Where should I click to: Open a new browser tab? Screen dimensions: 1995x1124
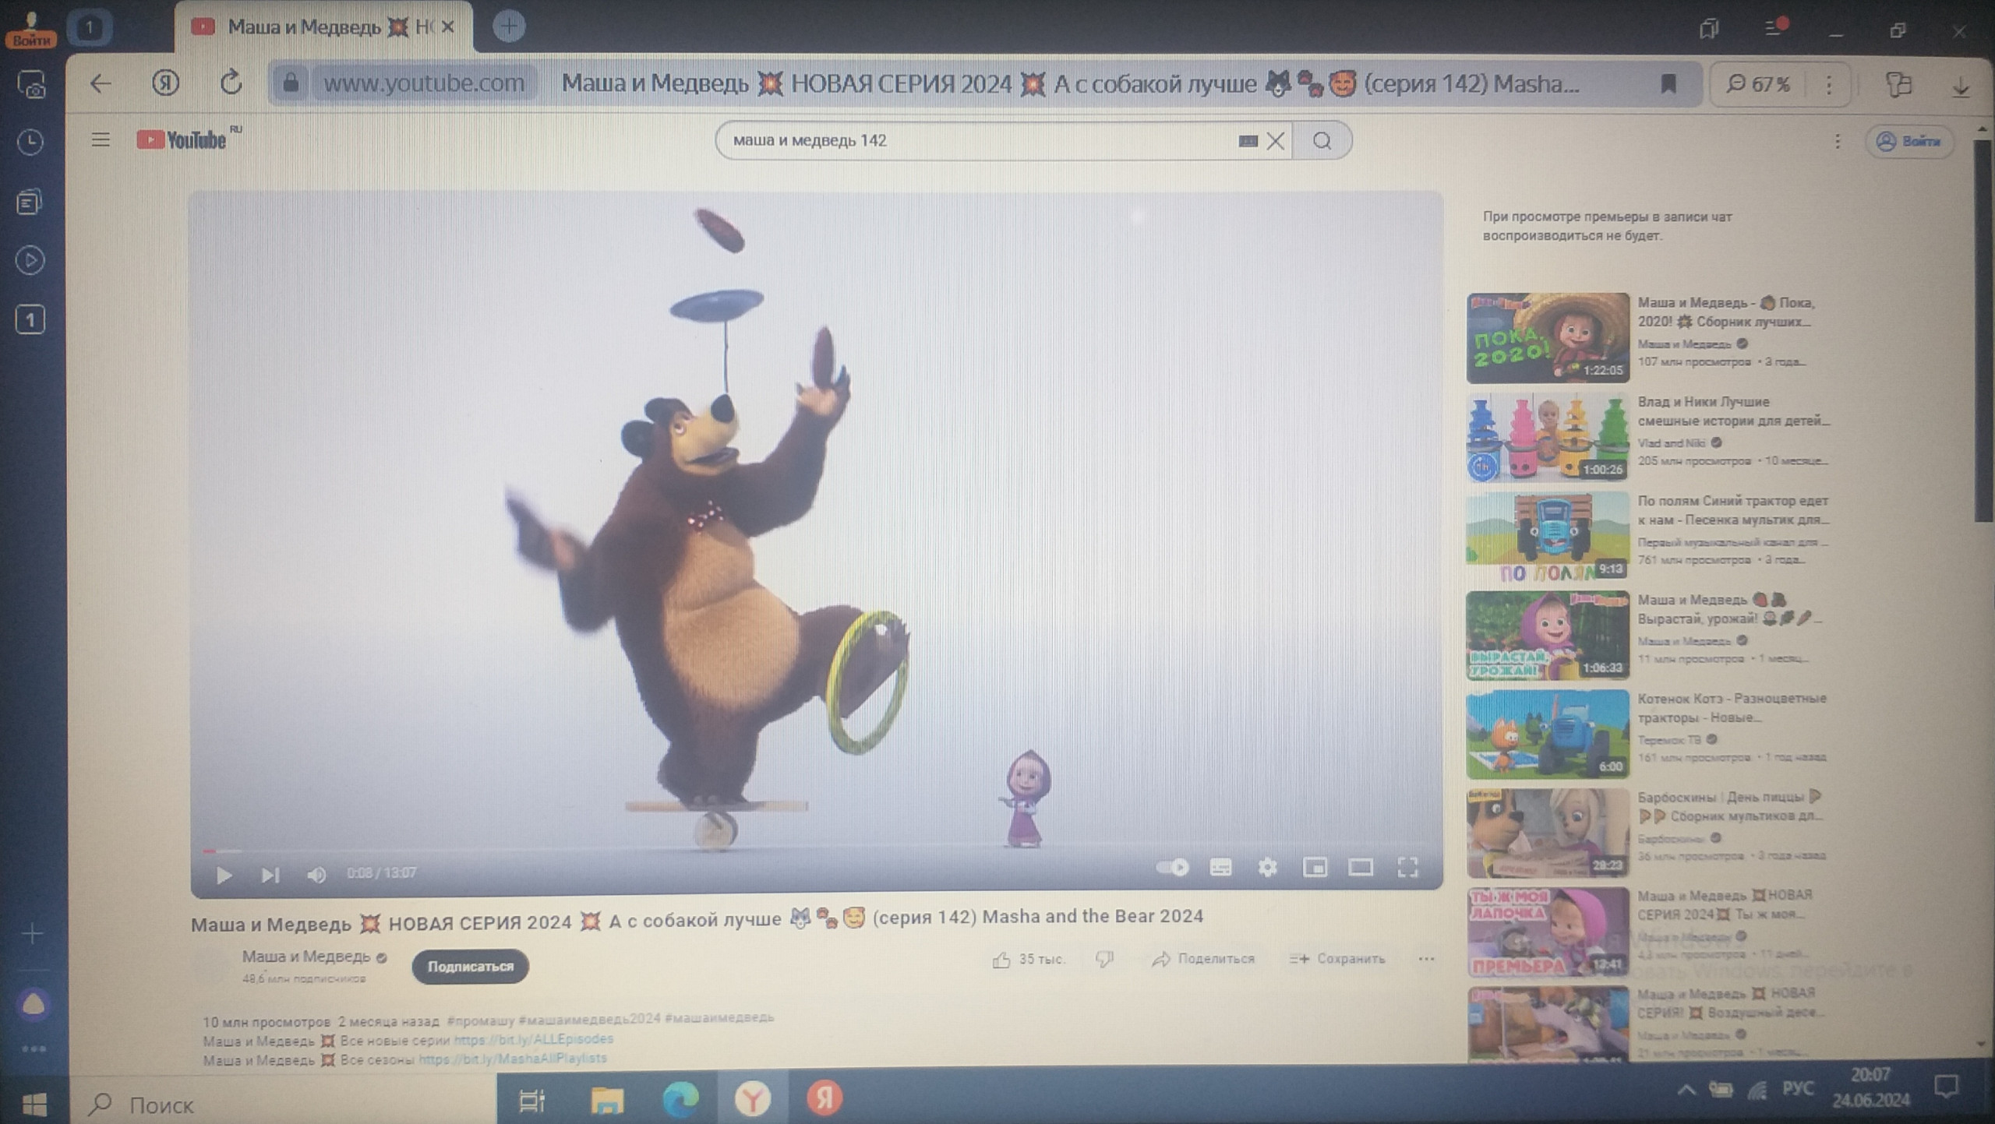pos(509,26)
